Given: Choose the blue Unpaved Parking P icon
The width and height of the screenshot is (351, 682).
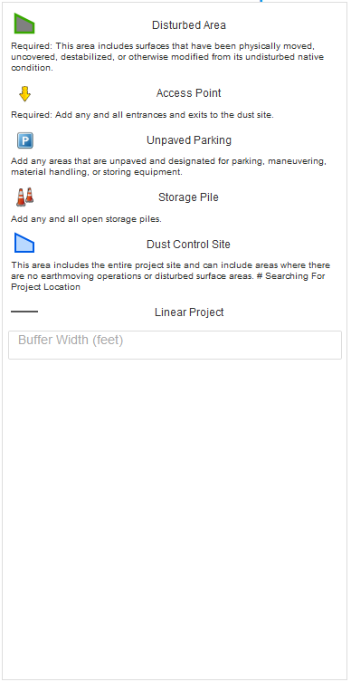Looking at the screenshot, I should pos(25,141).
